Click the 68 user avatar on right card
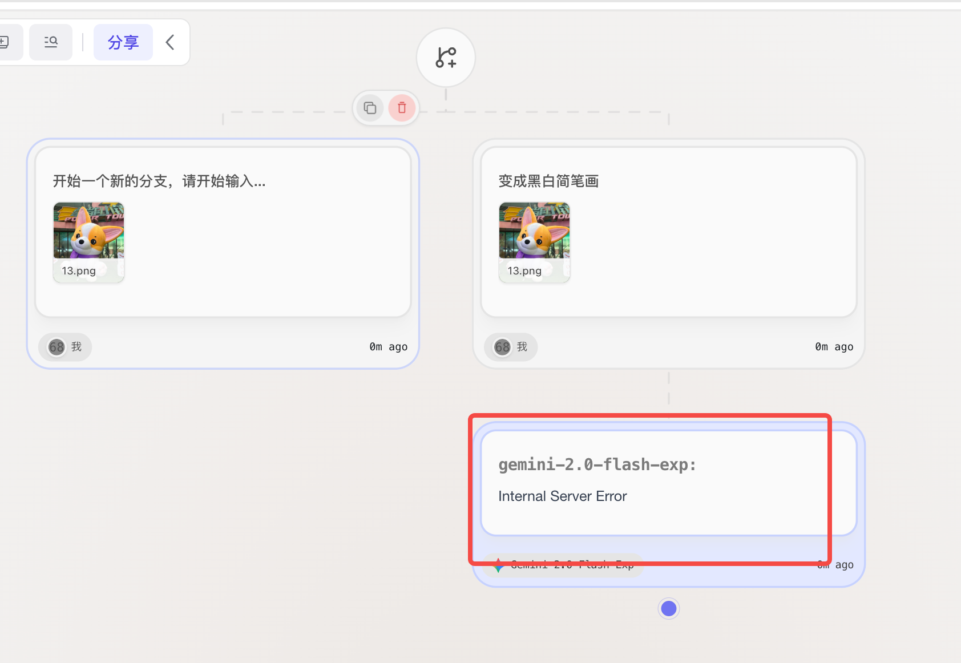 click(502, 347)
